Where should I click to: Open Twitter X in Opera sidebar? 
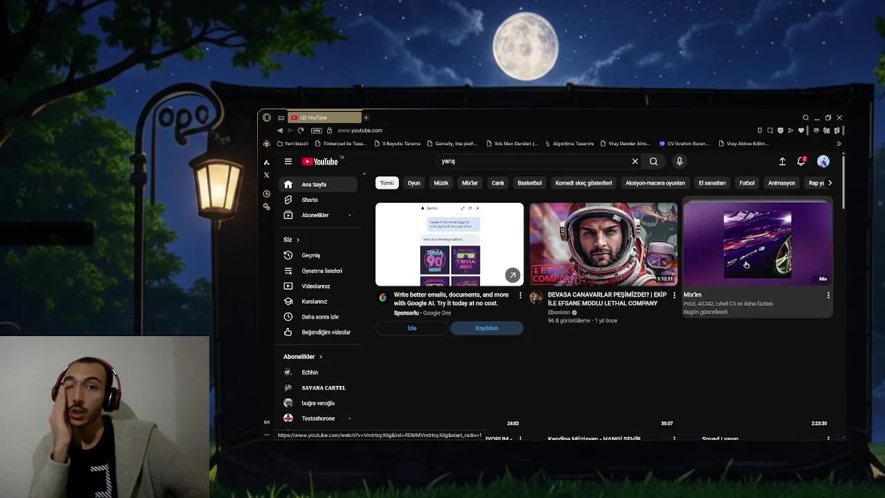tap(267, 175)
